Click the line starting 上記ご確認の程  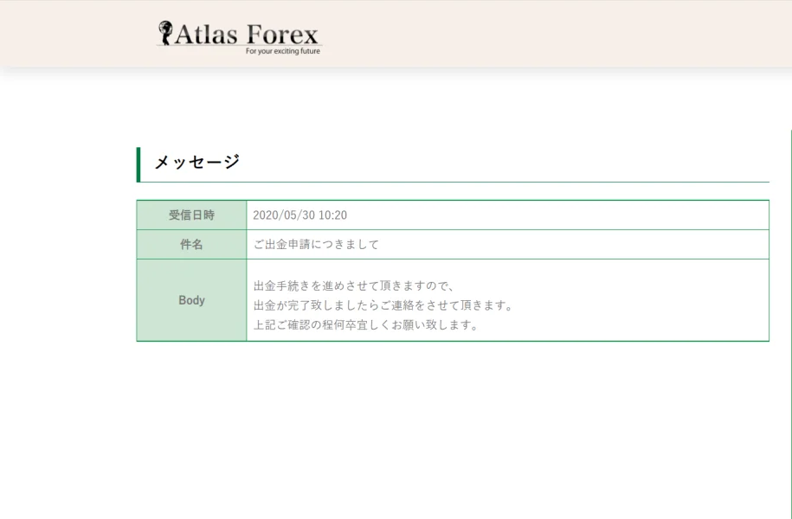[366, 325]
